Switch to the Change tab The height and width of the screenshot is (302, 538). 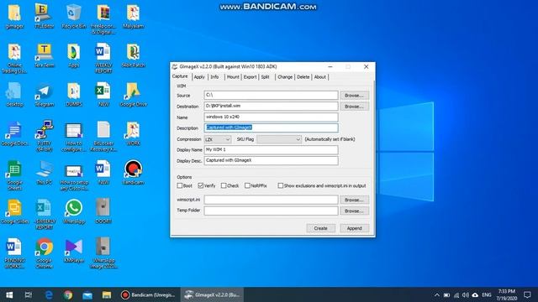tap(285, 77)
